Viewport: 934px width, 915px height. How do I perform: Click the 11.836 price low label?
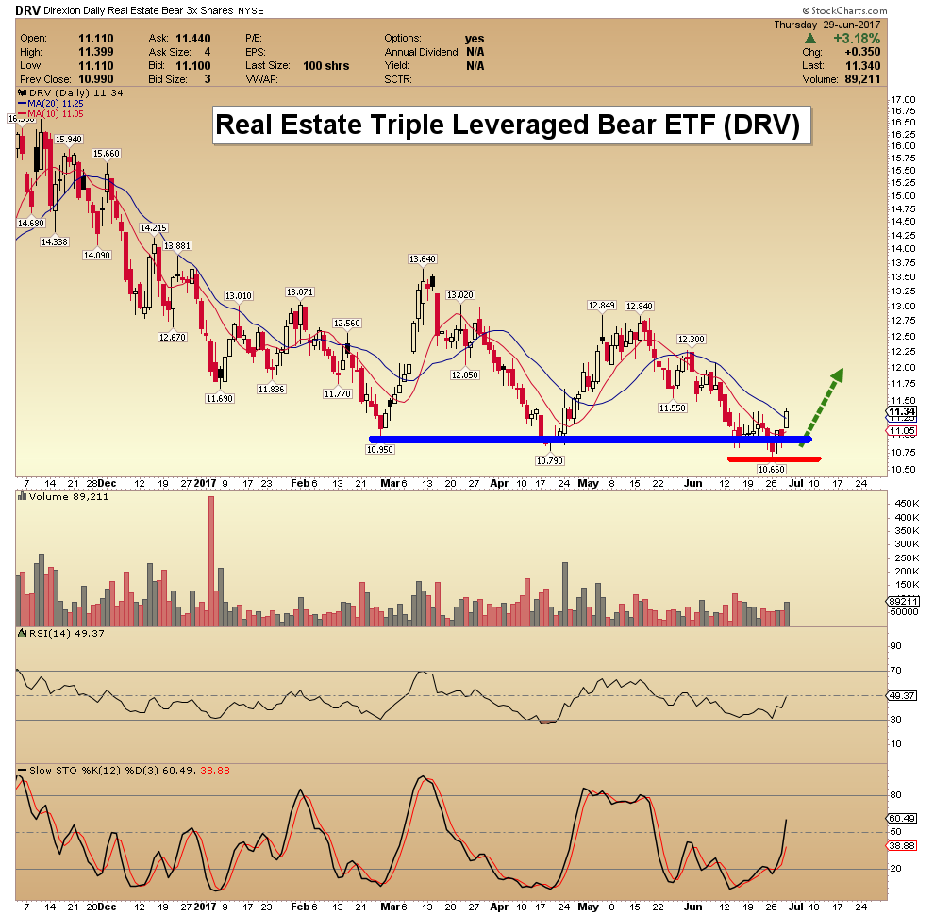click(x=271, y=389)
